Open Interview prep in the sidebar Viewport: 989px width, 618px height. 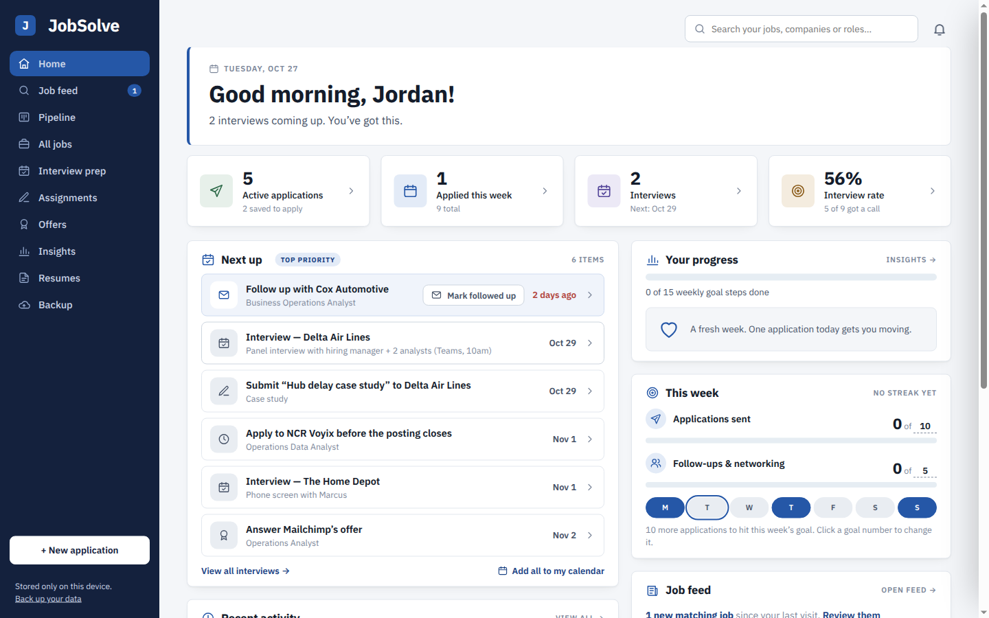80,171
